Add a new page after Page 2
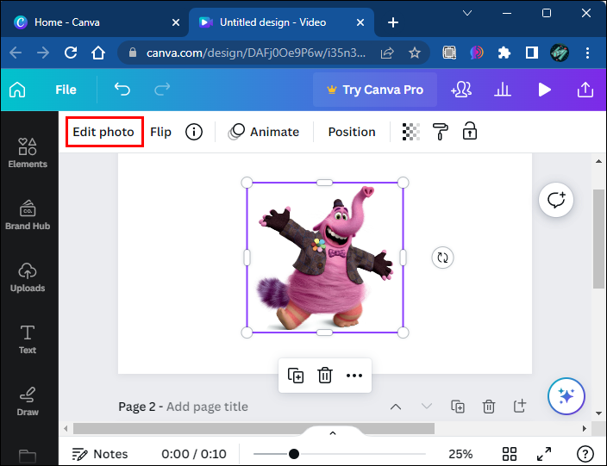 coord(520,406)
